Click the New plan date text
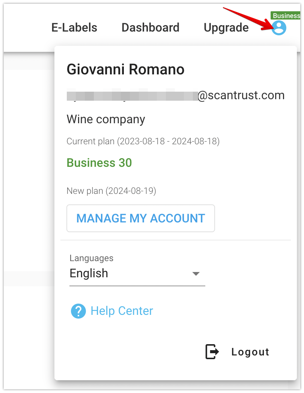The height and width of the screenshot is (393, 304). [x=111, y=191]
